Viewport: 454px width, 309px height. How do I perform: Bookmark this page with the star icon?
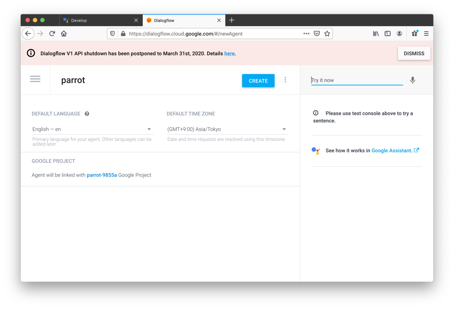(x=327, y=34)
